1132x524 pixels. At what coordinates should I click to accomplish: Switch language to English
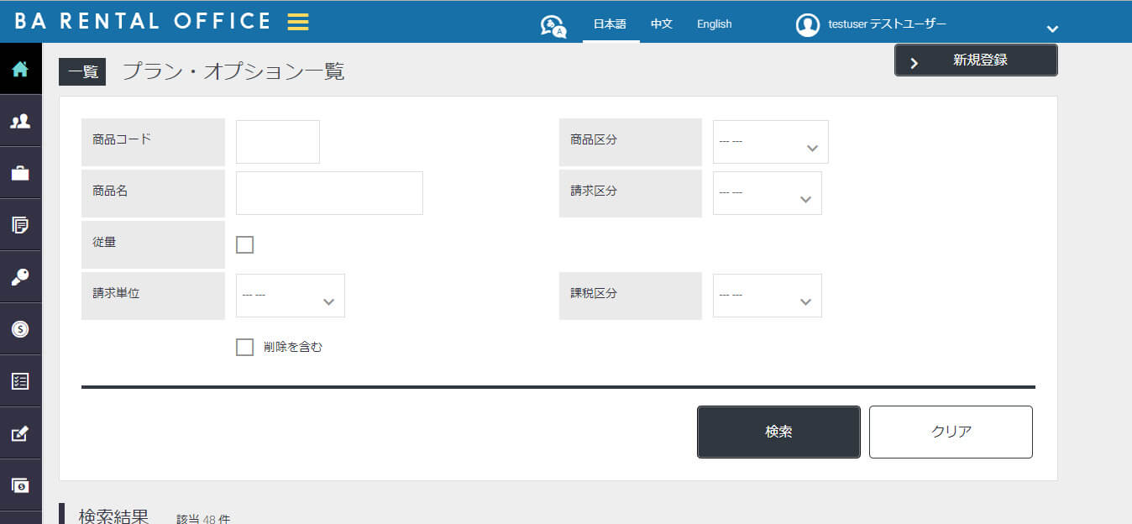pos(714,24)
